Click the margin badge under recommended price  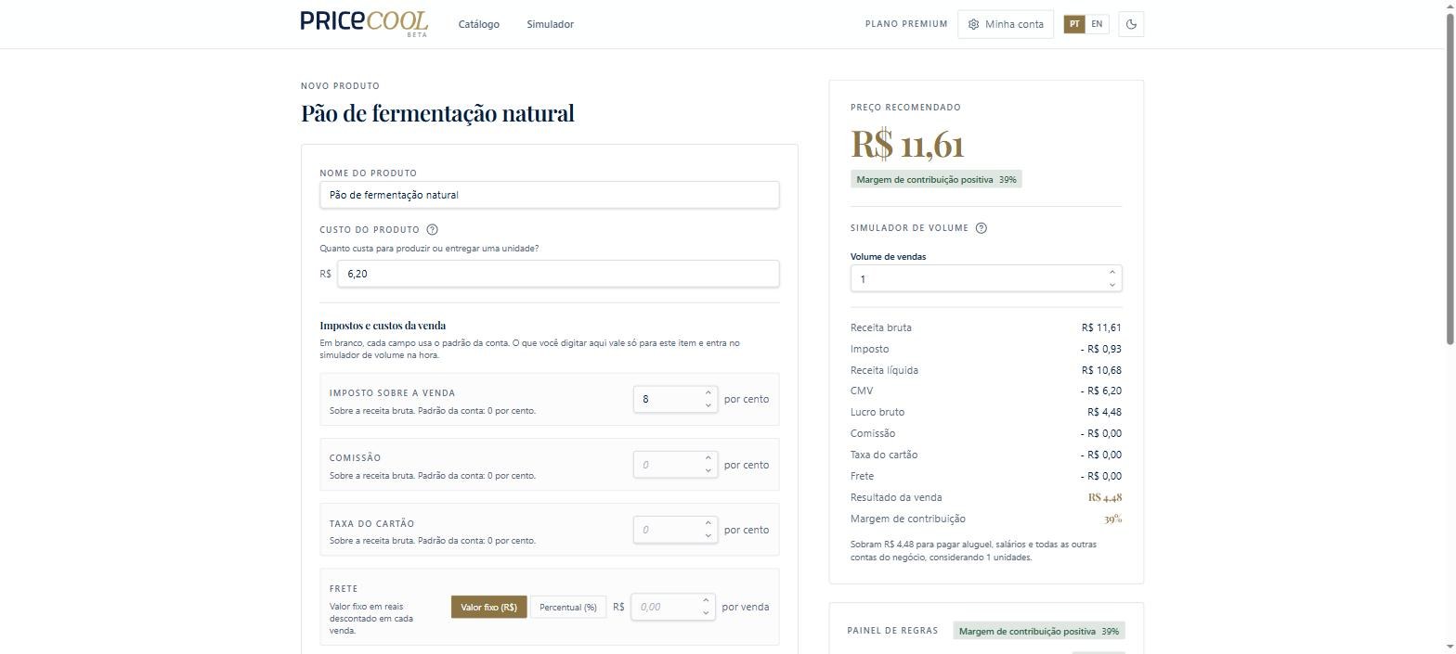pos(936,179)
